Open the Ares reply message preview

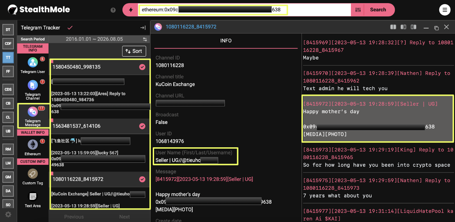(x=100, y=97)
